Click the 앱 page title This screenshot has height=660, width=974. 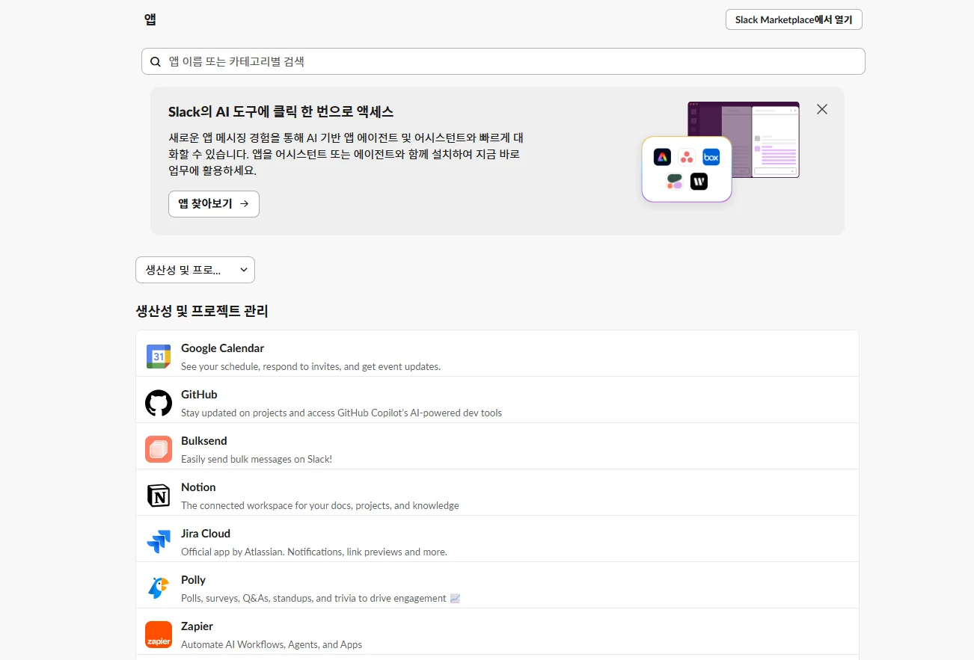click(150, 19)
